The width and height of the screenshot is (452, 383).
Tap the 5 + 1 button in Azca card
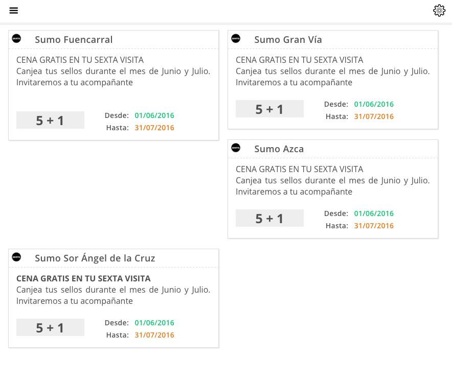(269, 219)
